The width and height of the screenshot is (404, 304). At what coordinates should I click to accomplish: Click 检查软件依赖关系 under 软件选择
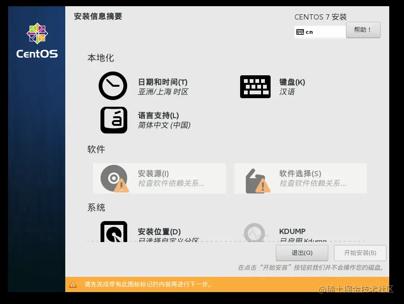coord(313,183)
